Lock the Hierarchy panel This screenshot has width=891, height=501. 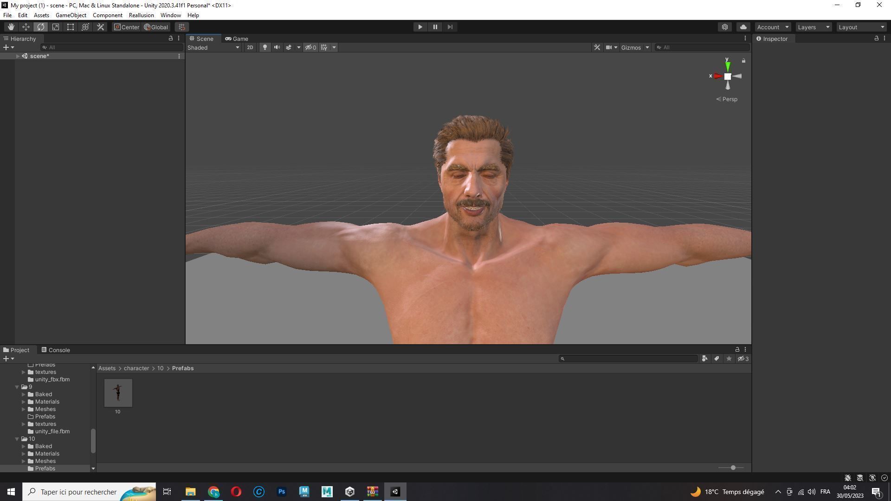tap(170, 39)
